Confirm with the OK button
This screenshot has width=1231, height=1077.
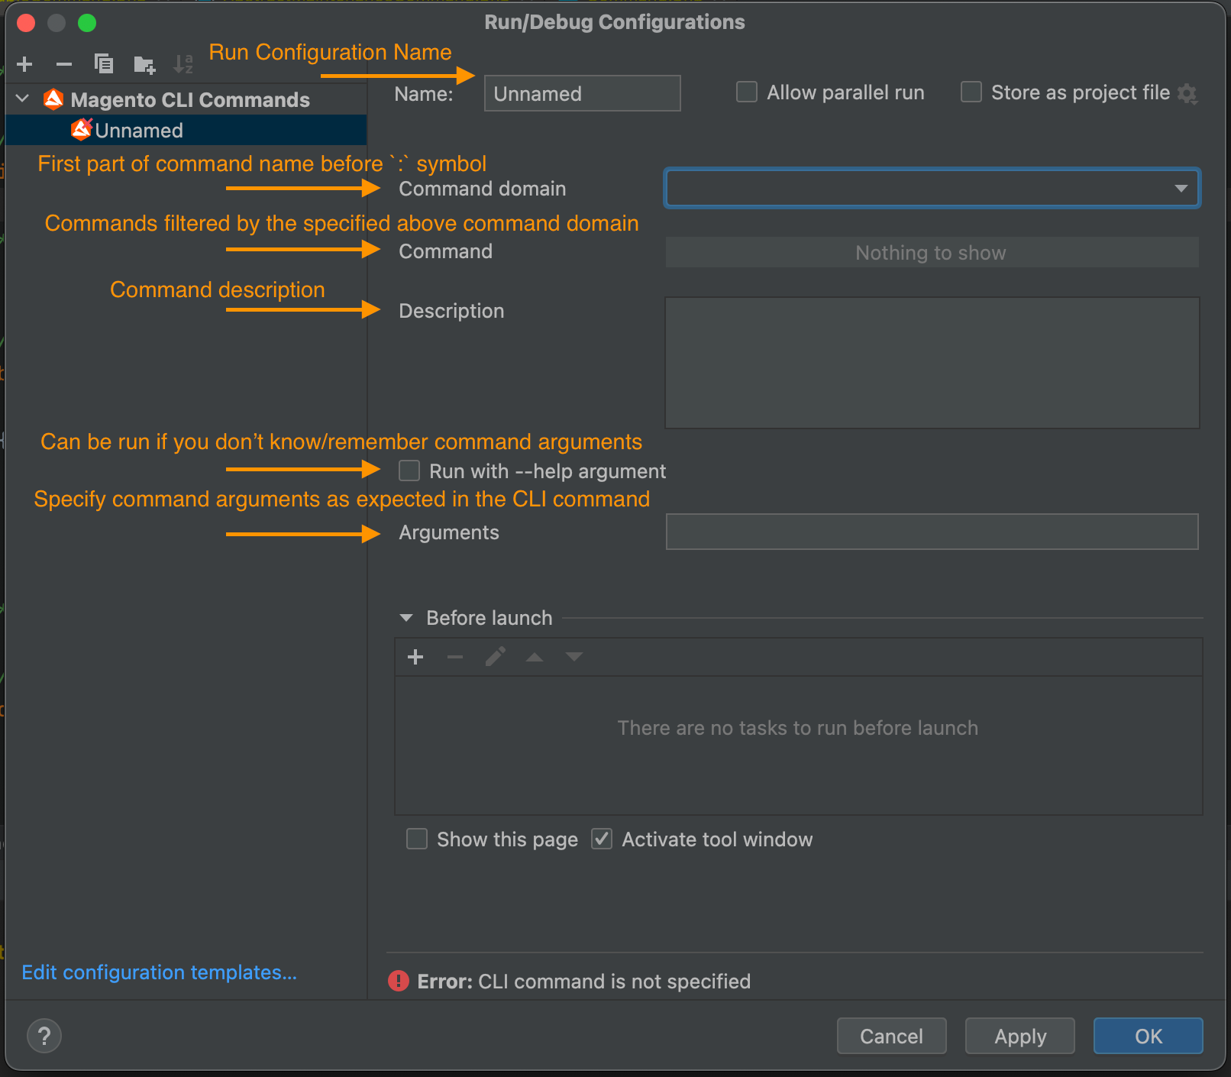pos(1148,1036)
